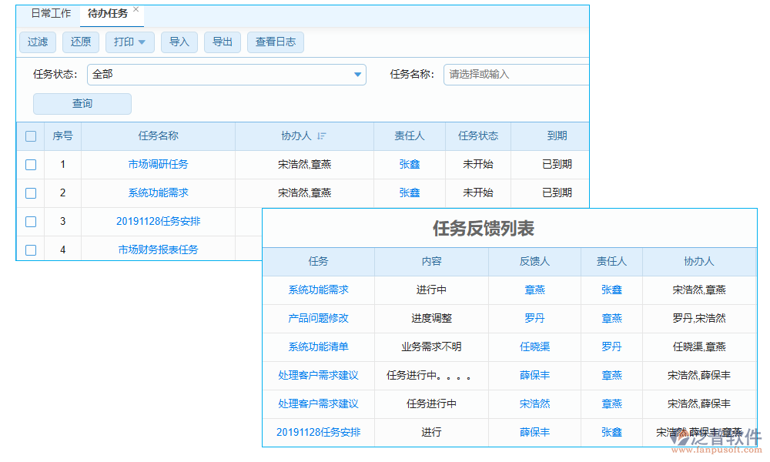Run search with the 查询 button

click(x=82, y=103)
